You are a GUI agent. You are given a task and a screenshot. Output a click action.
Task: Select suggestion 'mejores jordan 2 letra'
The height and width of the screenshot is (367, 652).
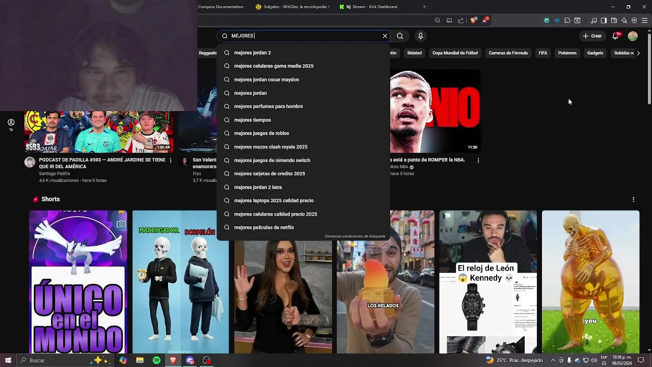click(x=304, y=187)
